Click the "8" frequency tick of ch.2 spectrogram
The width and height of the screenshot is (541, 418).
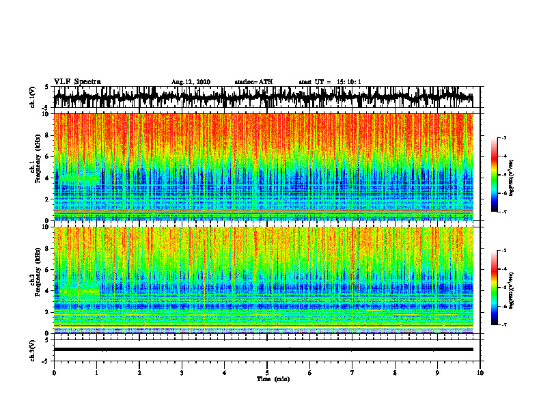tap(48, 249)
